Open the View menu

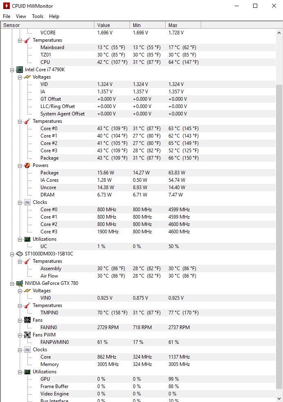21,16
